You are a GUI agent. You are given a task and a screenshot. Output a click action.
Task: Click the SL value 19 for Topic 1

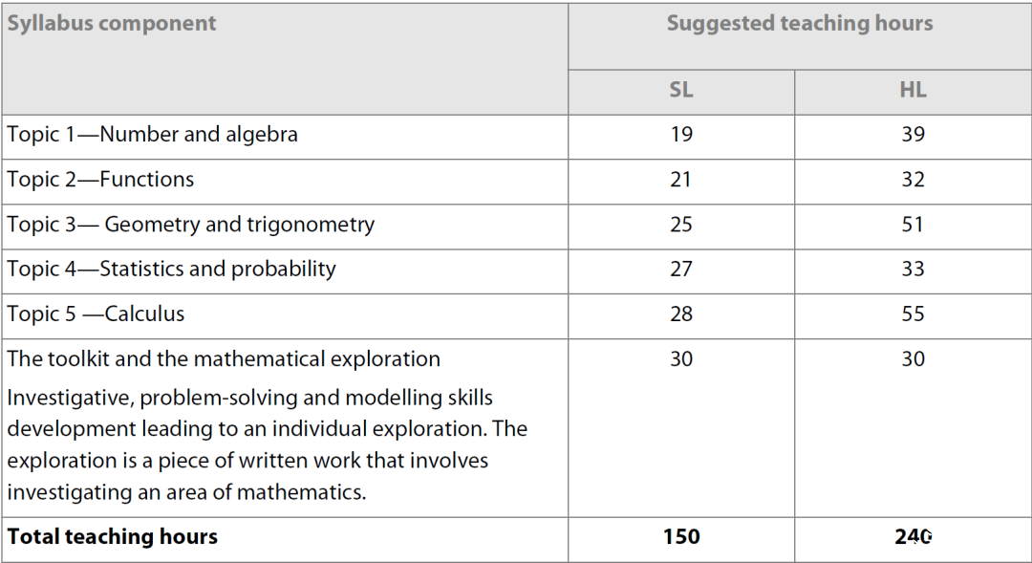[681, 135]
